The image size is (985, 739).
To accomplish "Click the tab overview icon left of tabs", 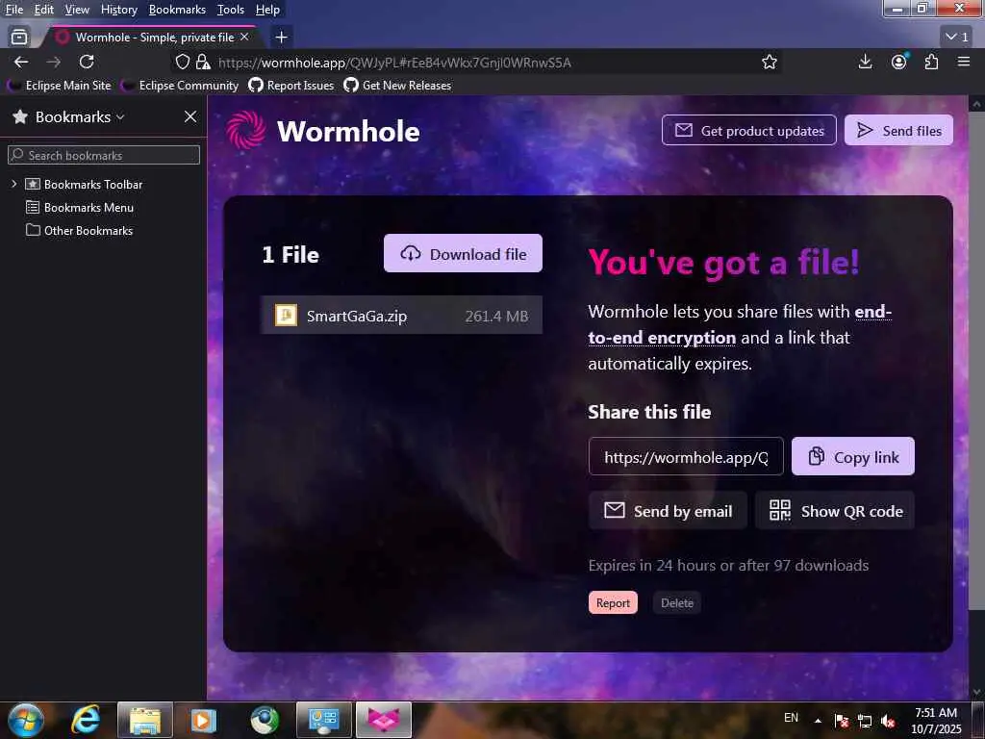I will [x=19, y=38].
